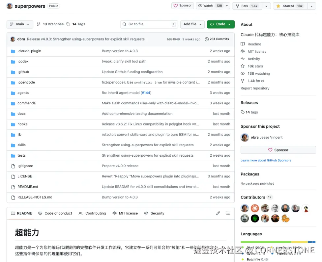This screenshot has width=322, height=262.
Task: Open the tests folder icon
Action: coord(13,156)
